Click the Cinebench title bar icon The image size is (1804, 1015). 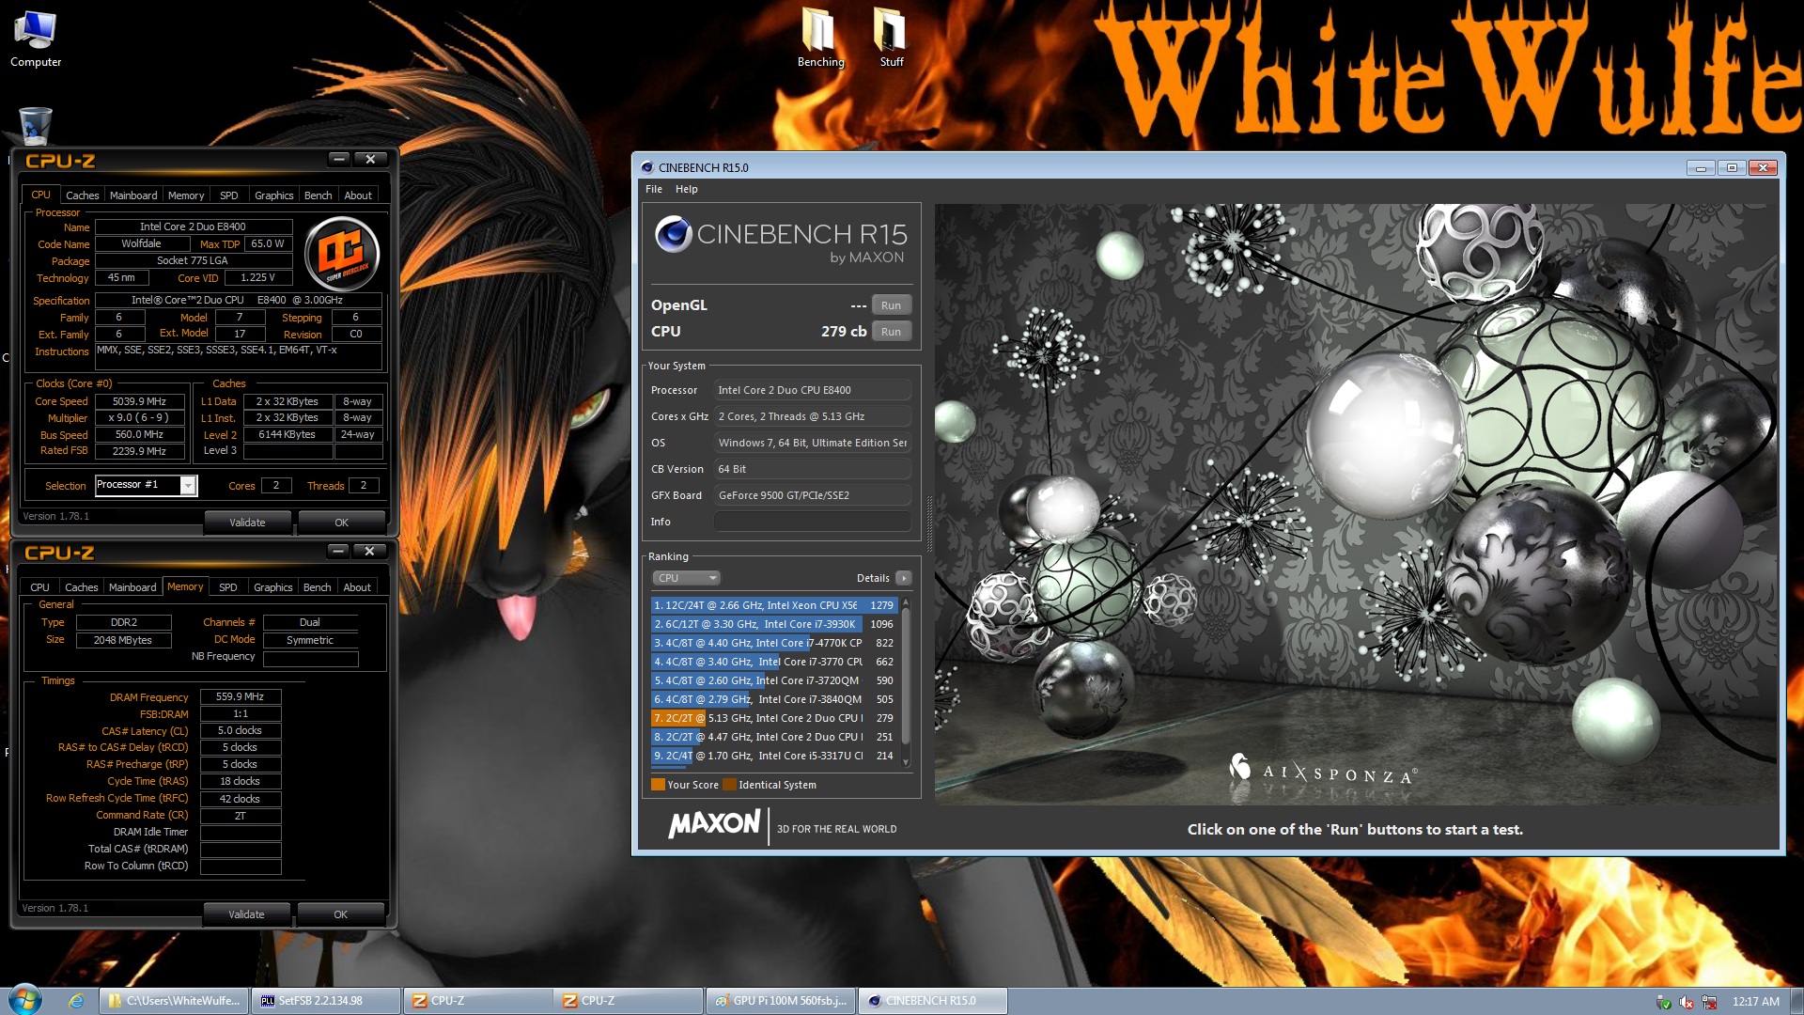(646, 167)
